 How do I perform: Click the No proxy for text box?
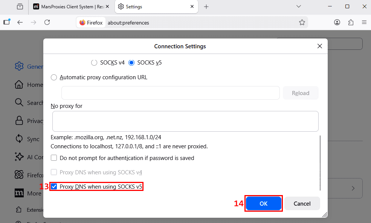(x=185, y=121)
